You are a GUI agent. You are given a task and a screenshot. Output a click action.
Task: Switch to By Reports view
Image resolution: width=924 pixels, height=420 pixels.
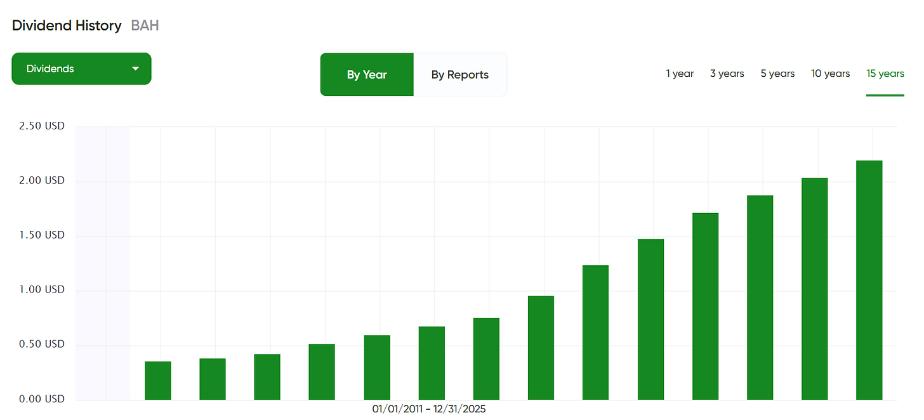click(x=460, y=74)
